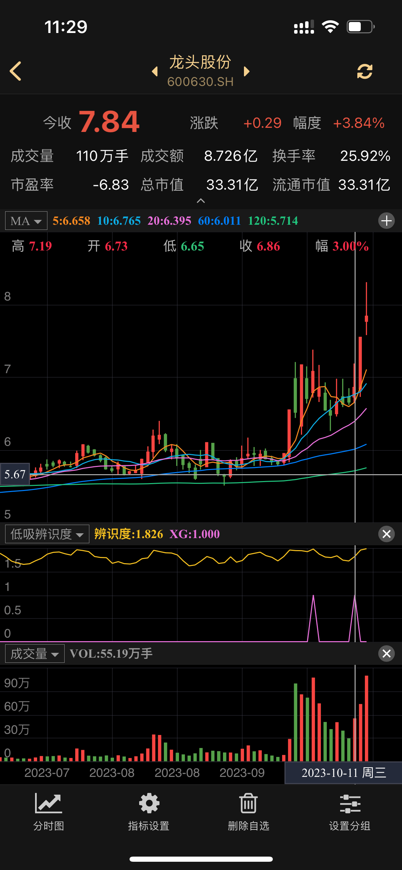Close the 成交量 volume panel
This screenshot has width=402, height=870.
tap(386, 654)
